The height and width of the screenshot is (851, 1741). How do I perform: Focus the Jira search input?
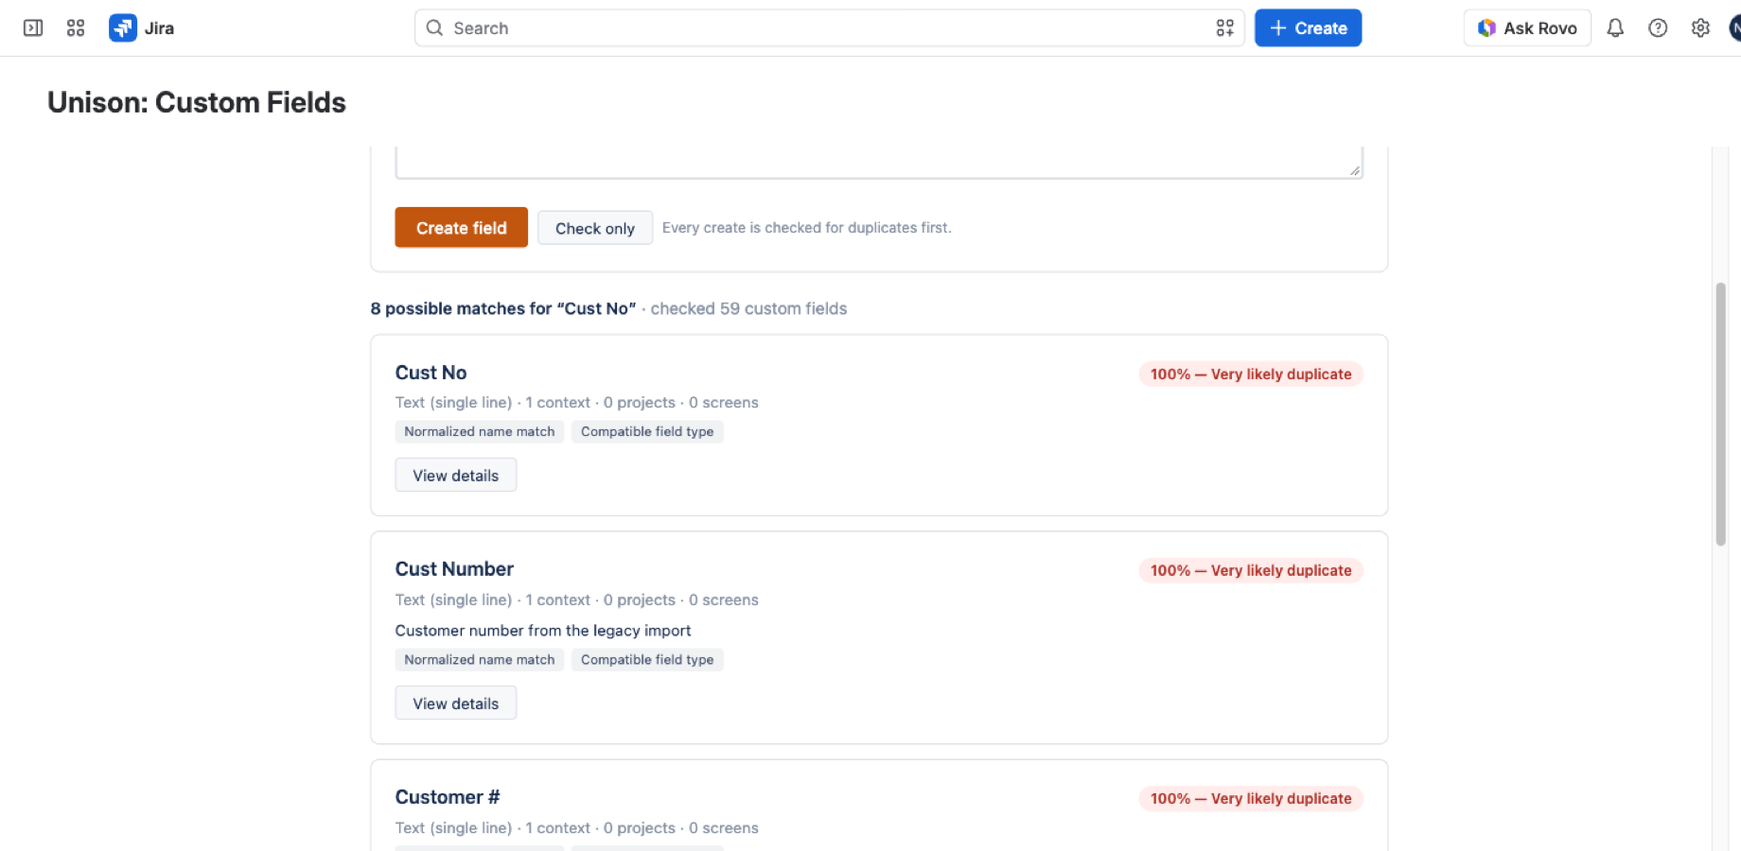coord(830,28)
